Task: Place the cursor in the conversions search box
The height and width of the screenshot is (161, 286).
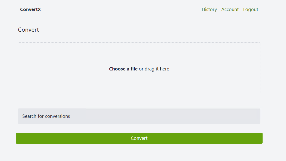Action: tap(139, 116)
